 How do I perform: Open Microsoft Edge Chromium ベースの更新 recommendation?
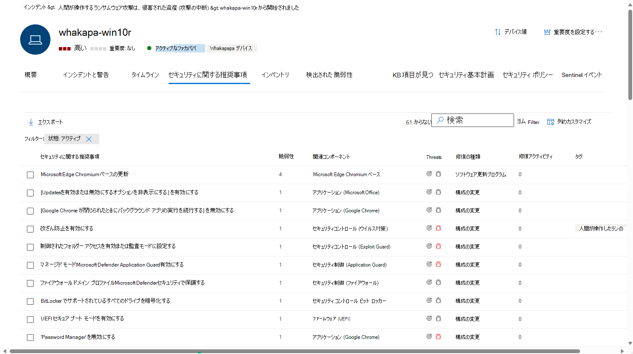[x=84, y=174]
